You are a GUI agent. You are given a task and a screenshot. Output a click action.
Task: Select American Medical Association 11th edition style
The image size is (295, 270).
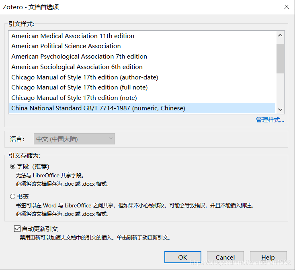142,36
